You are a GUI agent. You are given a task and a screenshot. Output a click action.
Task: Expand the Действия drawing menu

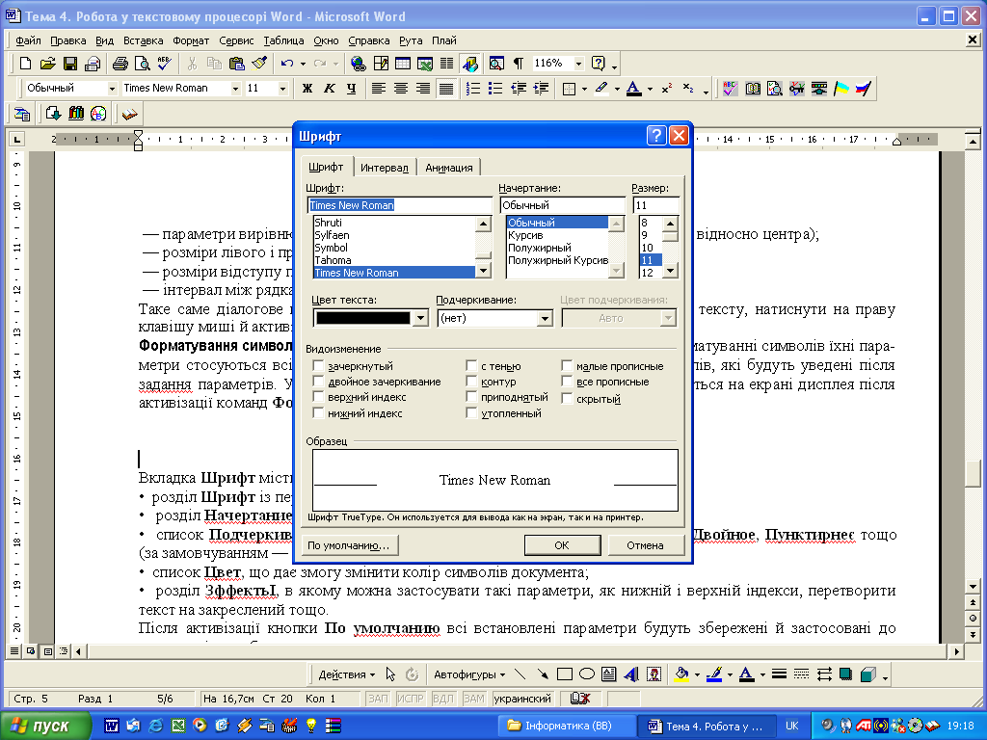[346, 674]
